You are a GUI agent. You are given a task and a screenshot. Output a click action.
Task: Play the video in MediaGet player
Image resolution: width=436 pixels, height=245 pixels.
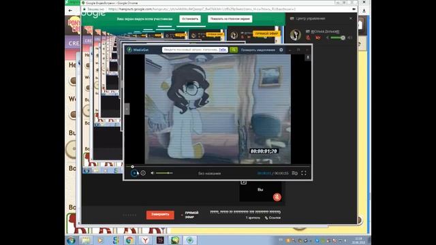click(134, 173)
